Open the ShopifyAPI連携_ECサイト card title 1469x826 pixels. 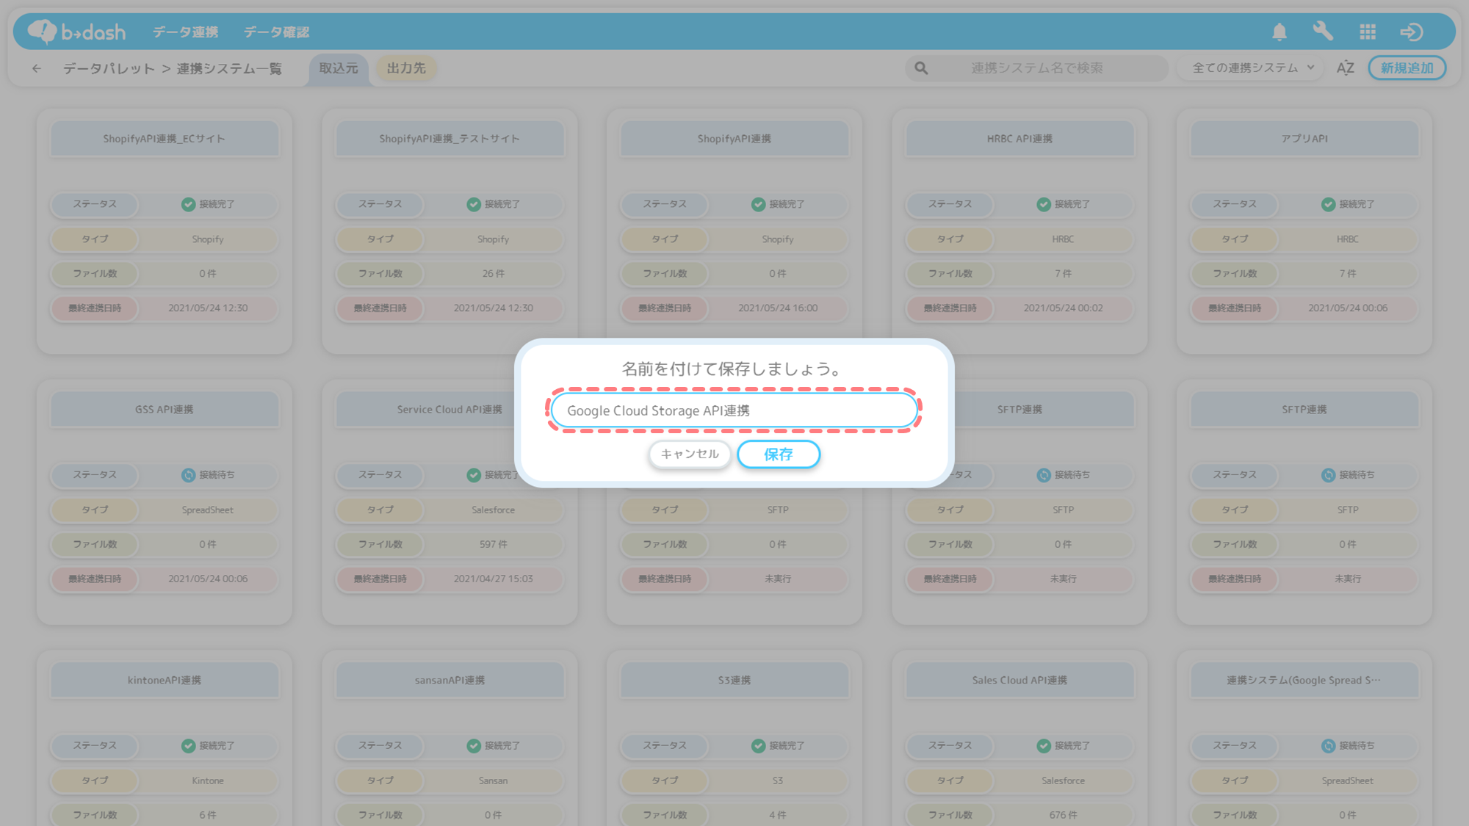(x=165, y=139)
